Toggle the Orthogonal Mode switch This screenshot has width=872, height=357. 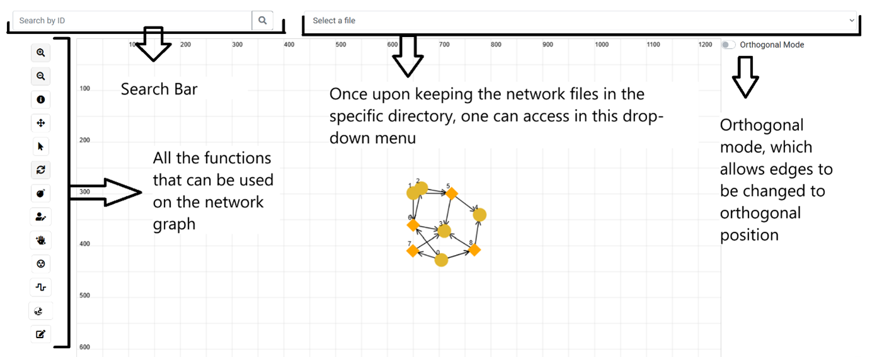(x=729, y=45)
